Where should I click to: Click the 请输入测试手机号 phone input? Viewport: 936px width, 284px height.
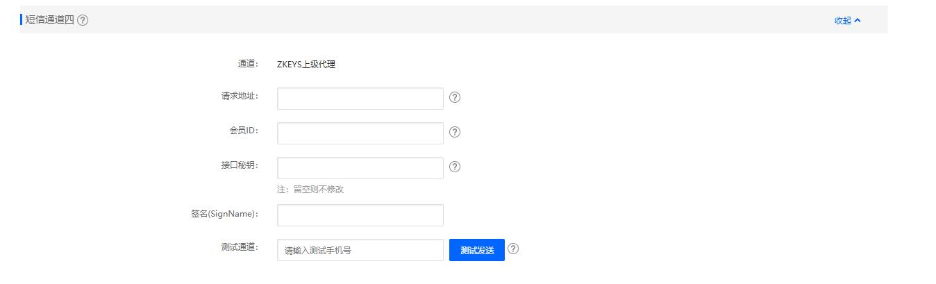click(x=360, y=250)
